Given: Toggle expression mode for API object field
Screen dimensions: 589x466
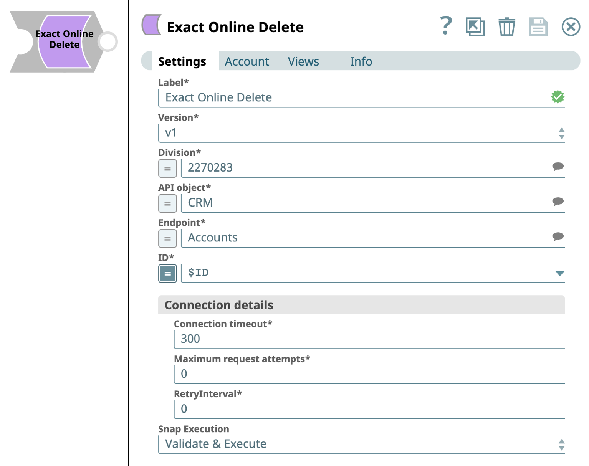Looking at the screenshot, I should coord(167,203).
